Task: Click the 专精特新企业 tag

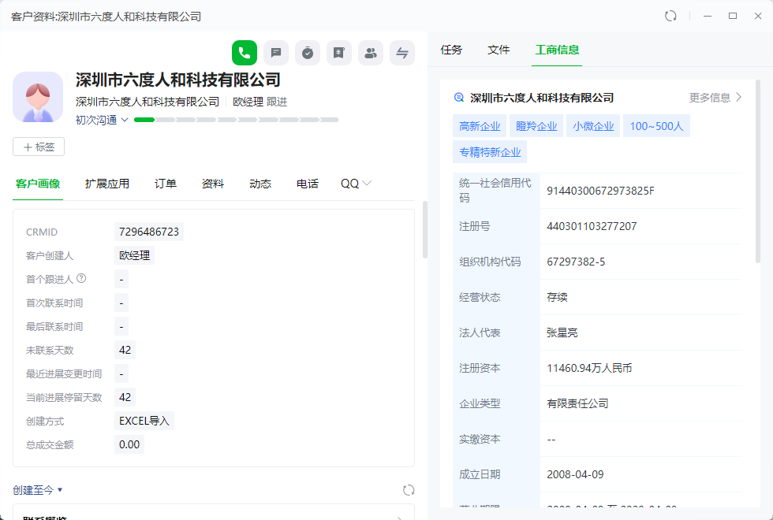Action: tap(490, 152)
